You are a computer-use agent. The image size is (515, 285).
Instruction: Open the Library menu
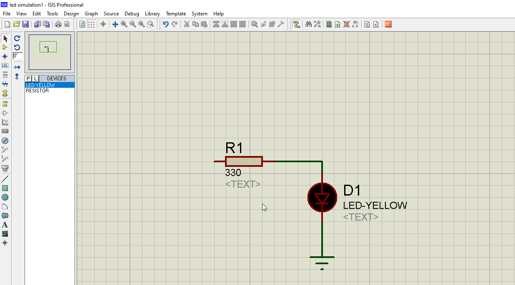152,13
